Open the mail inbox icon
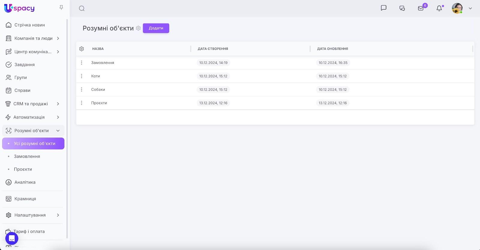This screenshot has width=480, height=250. pyautogui.click(x=421, y=8)
